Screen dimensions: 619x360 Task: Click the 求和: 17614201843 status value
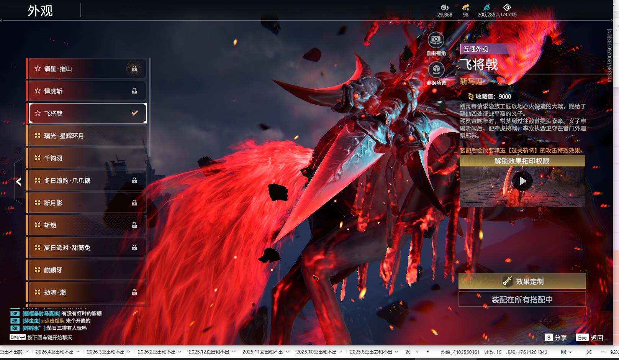pos(527,352)
